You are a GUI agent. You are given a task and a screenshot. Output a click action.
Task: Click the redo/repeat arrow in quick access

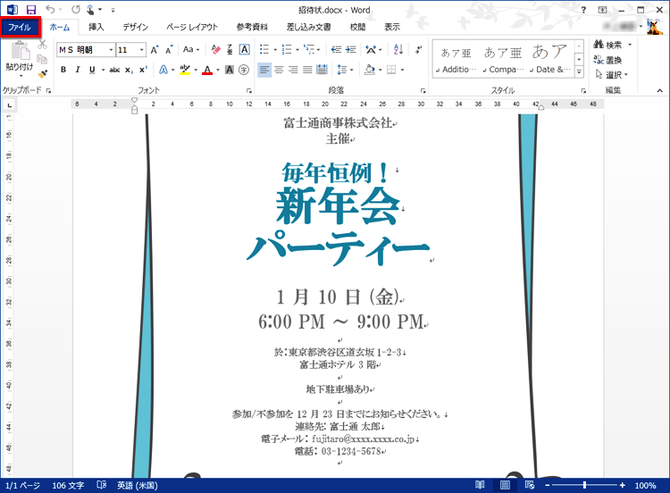(76, 10)
